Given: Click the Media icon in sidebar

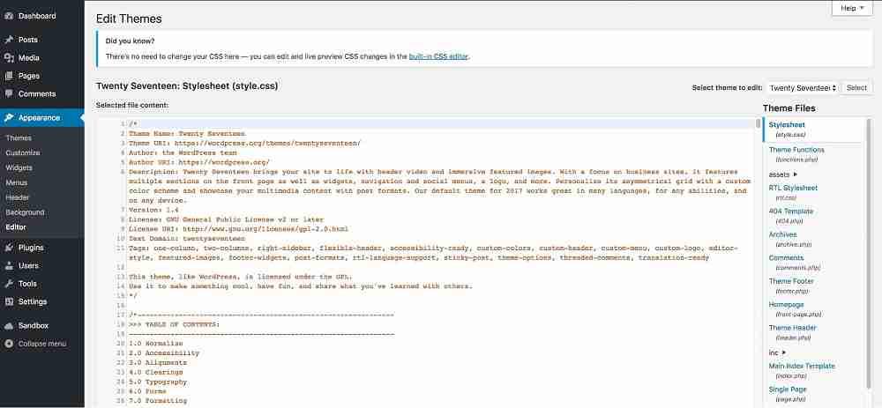Looking at the screenshot, I should (x=9, y=58).
